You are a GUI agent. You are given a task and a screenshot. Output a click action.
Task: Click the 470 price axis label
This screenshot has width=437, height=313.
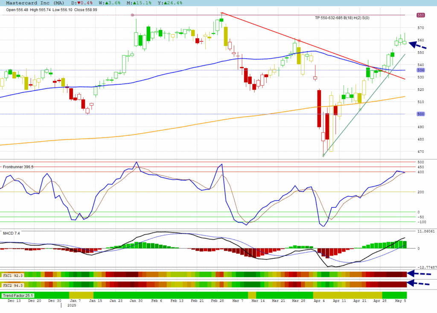pyautogui.click(x=420, y=152)
